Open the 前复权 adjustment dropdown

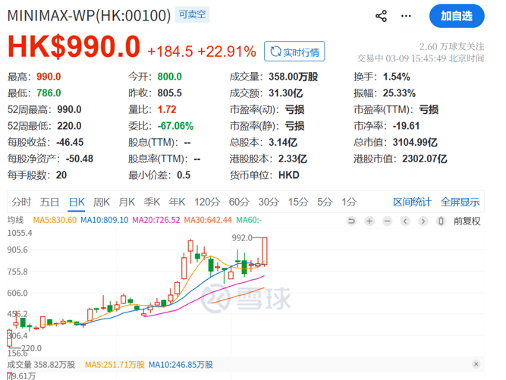[x=467, y=221]
